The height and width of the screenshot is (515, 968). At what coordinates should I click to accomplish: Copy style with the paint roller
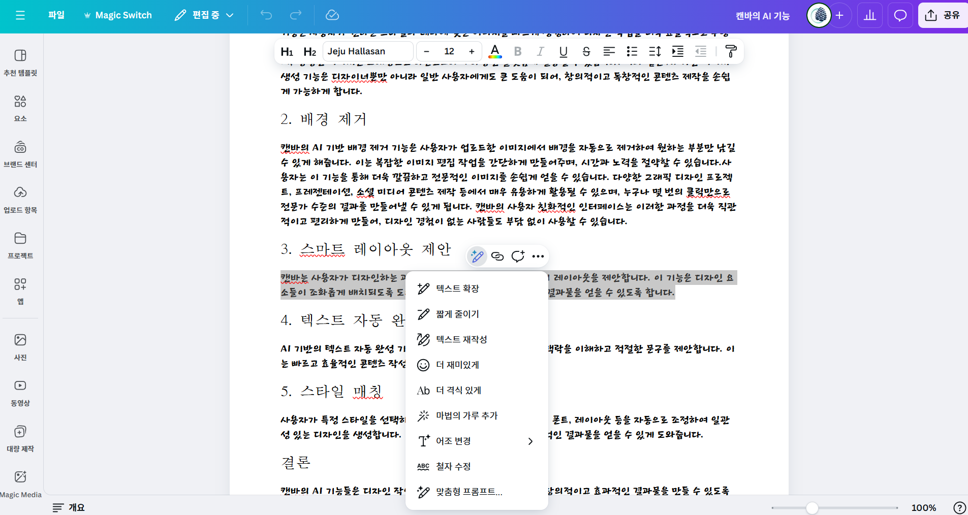point(731,51)
